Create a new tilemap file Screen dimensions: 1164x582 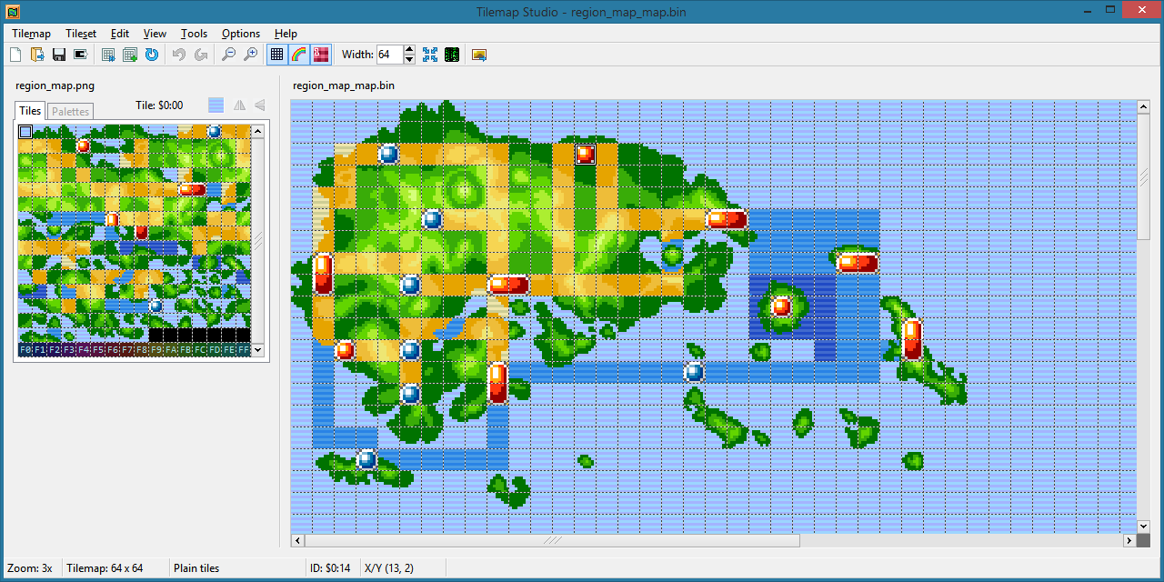(x=15, y=54)
